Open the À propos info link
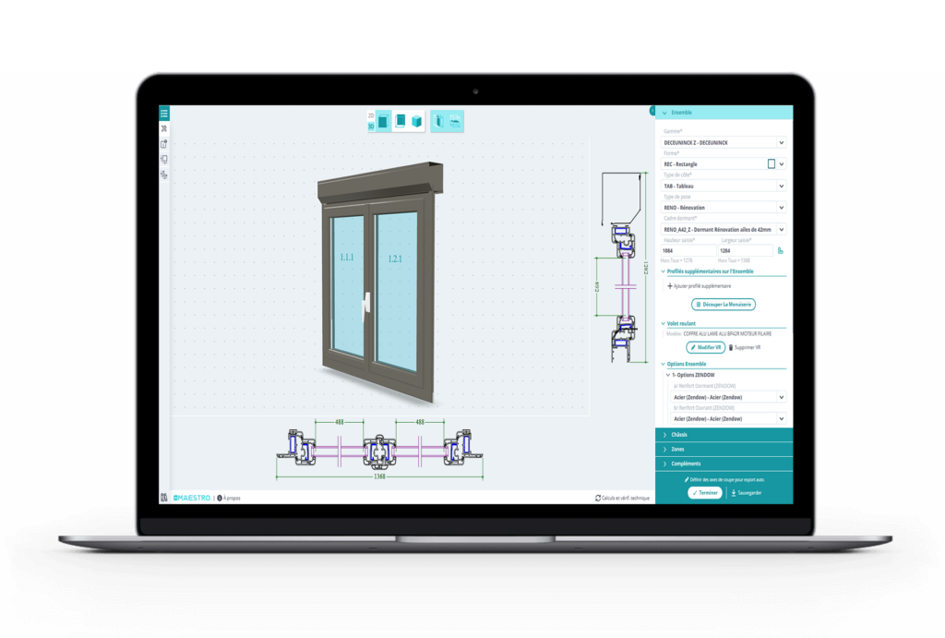945x638 pixels. (x=229, y=498)
